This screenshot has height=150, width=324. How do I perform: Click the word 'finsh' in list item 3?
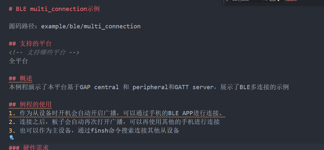pyautogui.click(x=99, y=130)
